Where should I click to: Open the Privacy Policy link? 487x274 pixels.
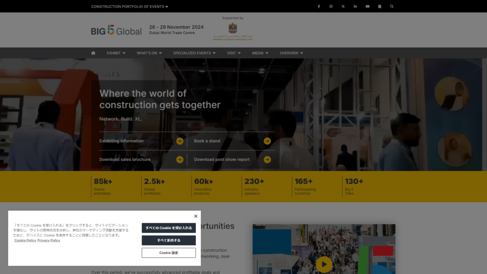[x=49, y=240]
